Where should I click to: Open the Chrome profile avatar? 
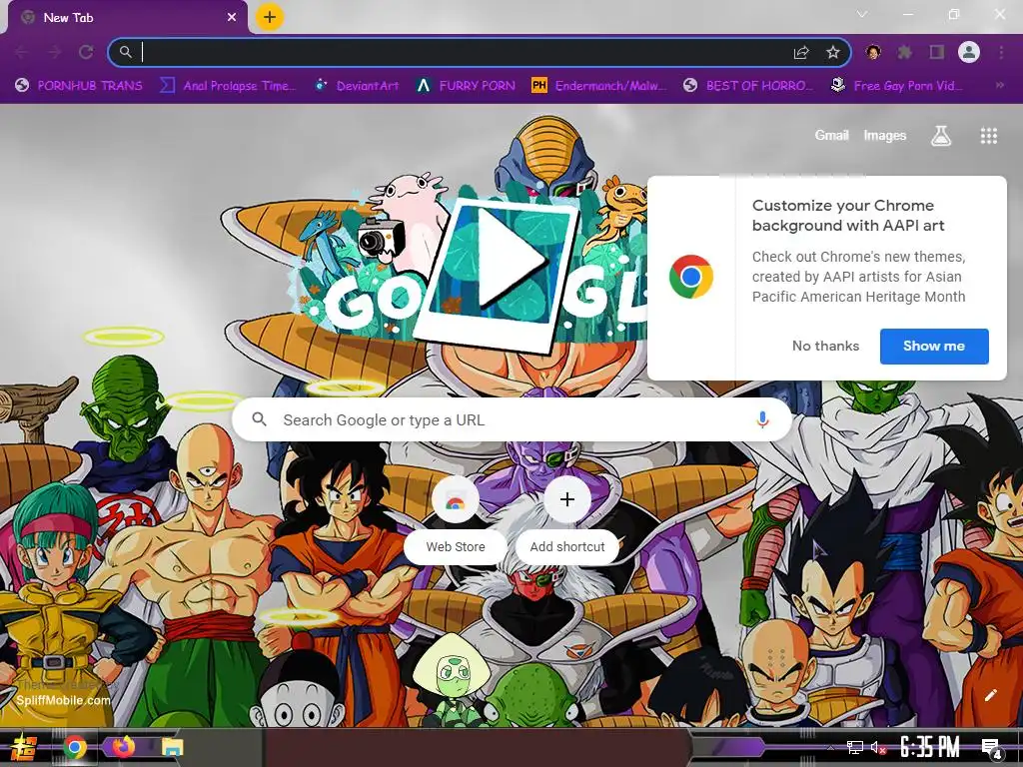(969, 52)
